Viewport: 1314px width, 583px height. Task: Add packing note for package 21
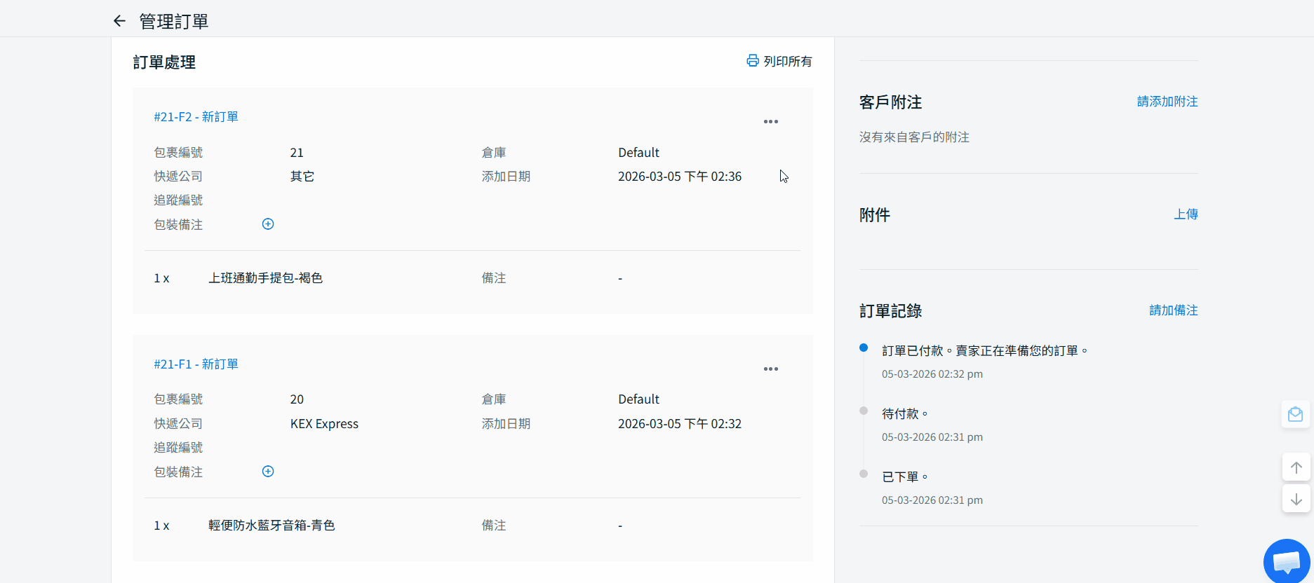268,224
